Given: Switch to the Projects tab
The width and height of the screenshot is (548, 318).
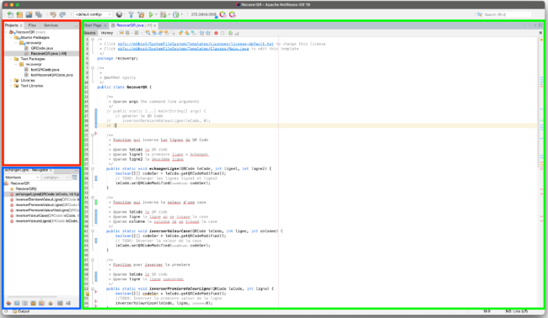Looking at the screenshot, I should pyautogui.click(x=11, y=25).
